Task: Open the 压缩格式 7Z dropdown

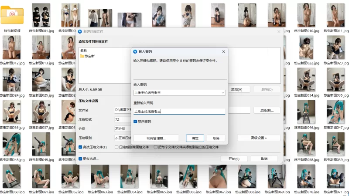Action: click(x=123, y=119)
